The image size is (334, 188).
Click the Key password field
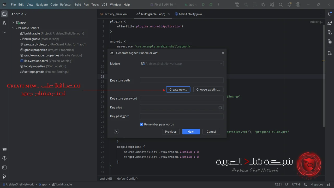tap(182, 116)
